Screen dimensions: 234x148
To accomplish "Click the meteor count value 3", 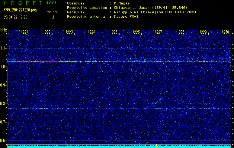I will click(x=53, y=17).
